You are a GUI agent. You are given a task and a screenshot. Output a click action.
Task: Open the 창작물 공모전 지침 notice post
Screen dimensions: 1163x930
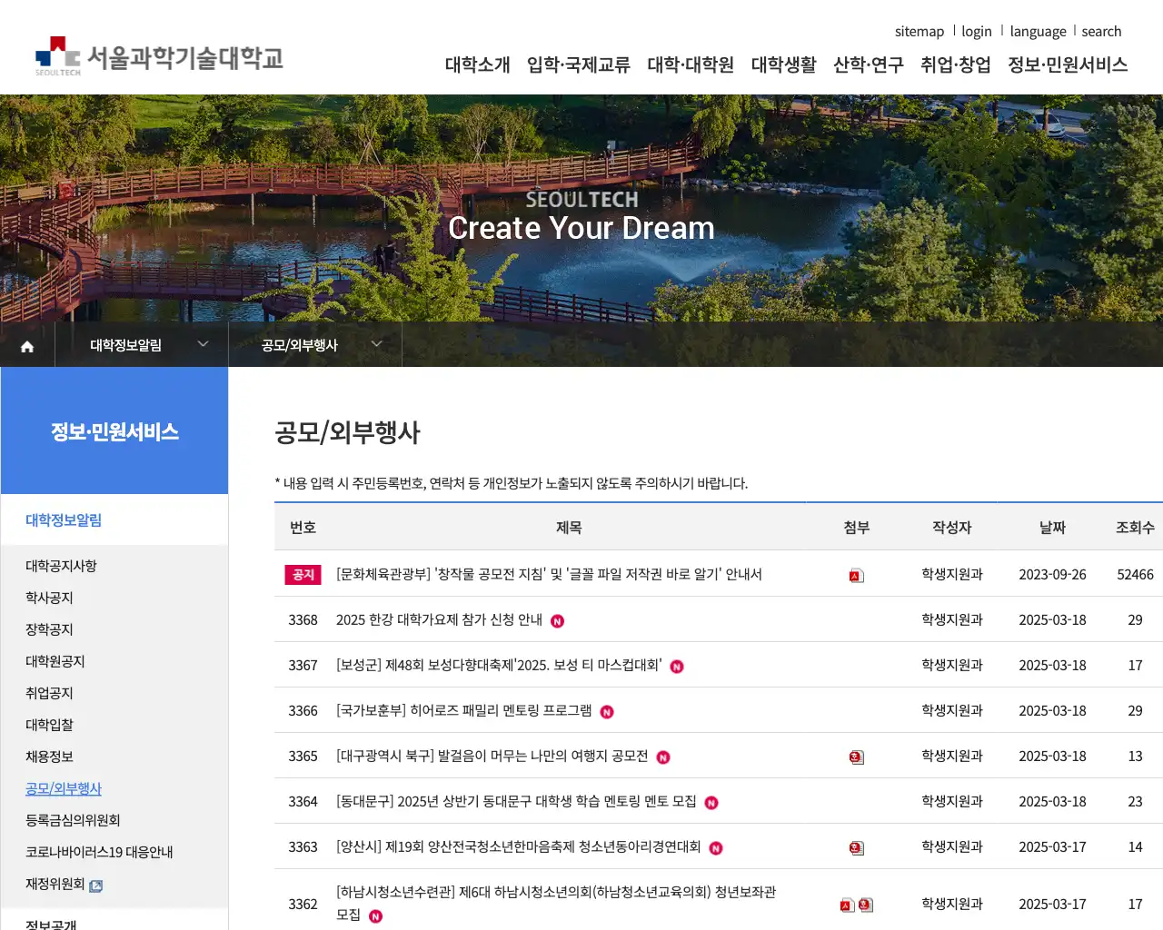[x=549, y=574]
